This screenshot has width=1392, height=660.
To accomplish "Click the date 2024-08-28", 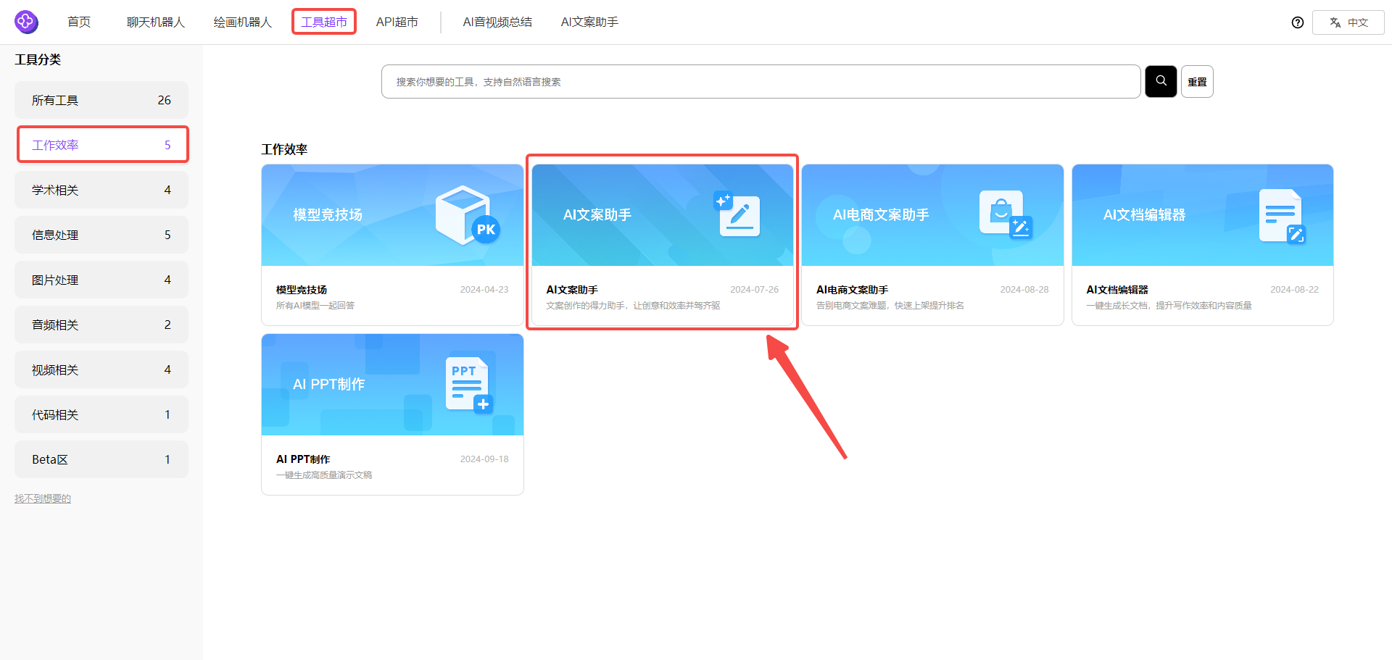I will pyautogui.click(x=1024, y=290).
